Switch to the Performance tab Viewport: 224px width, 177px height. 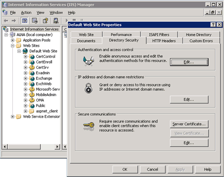pyautogui.click(x=121, y=35)
